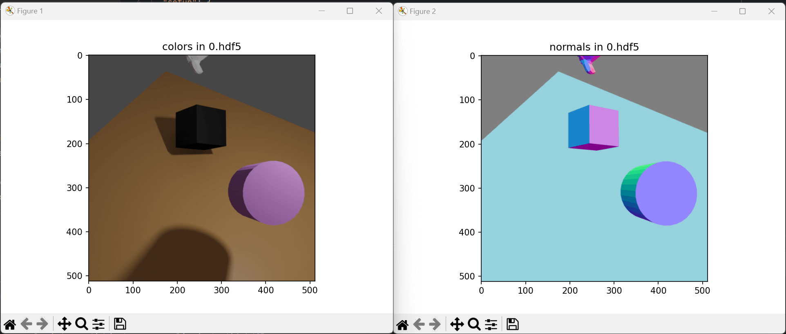
Task: Minimize the Figure 2 window
Action: (x=714, y=11)
